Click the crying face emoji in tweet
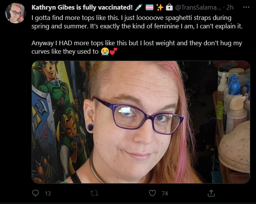256x204 pixels. tap(105, 51)
